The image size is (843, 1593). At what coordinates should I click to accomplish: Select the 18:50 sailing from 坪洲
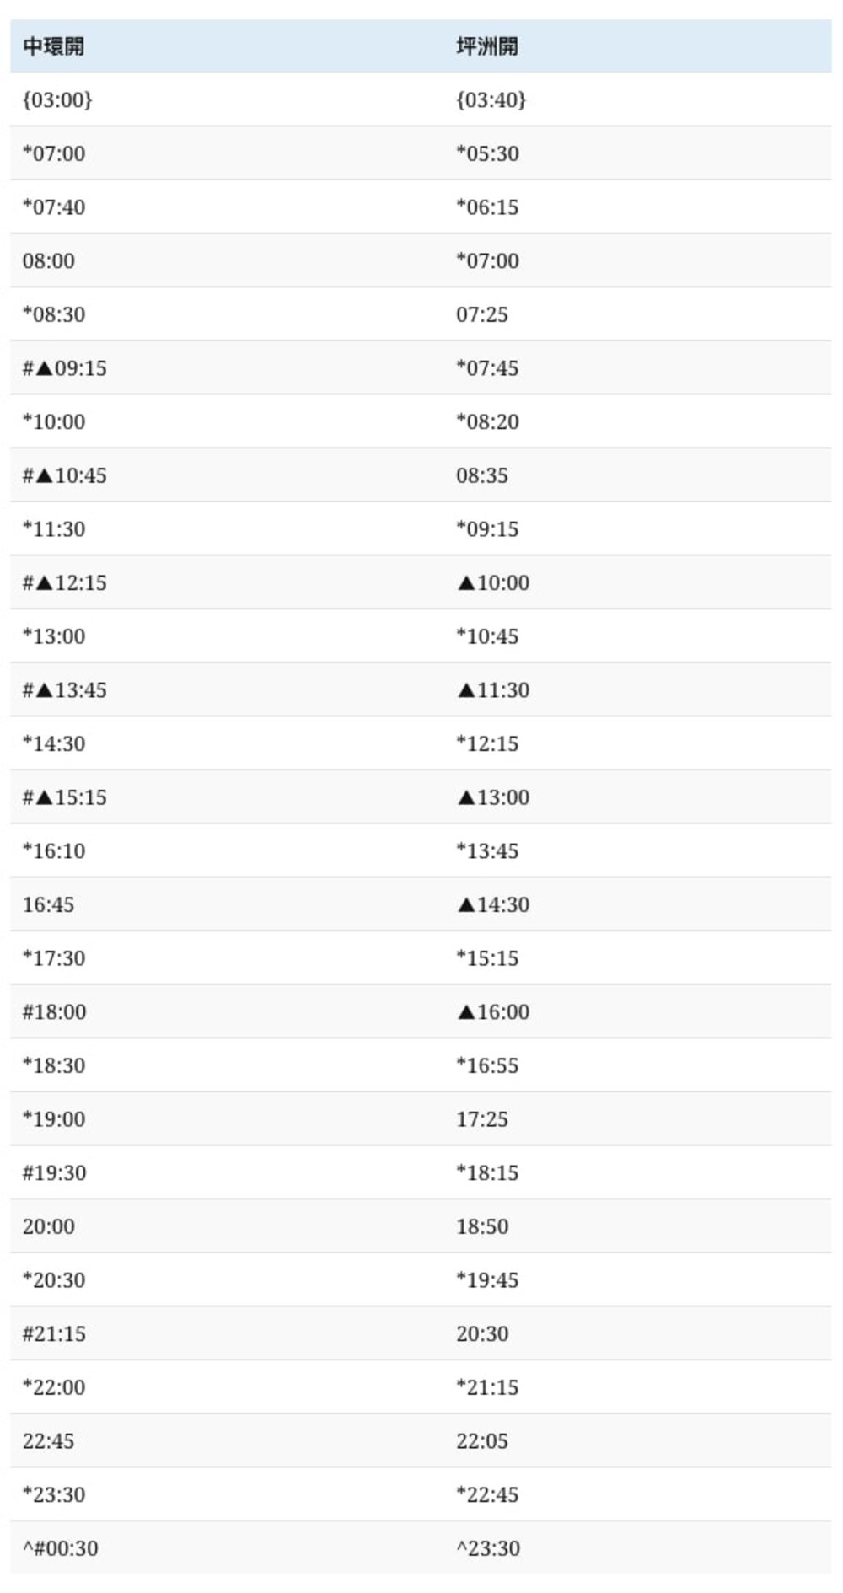pos(482,1226)
